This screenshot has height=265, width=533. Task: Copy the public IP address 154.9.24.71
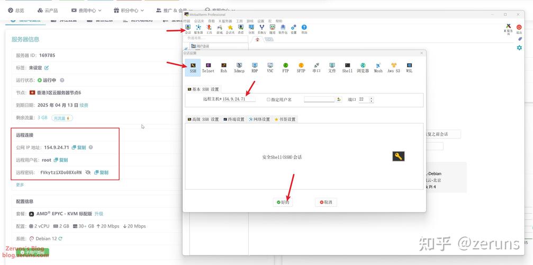click(x=79, y=148)
